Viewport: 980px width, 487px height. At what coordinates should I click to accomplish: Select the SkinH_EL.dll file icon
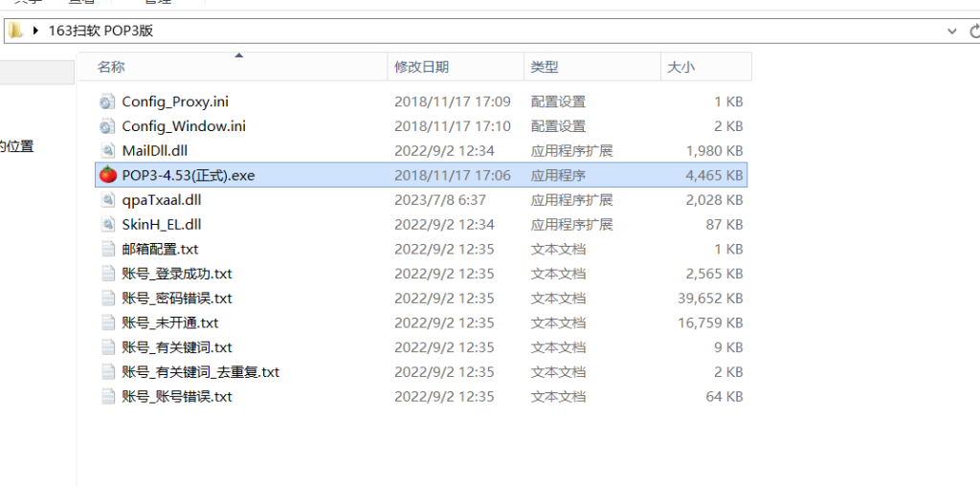108,225
